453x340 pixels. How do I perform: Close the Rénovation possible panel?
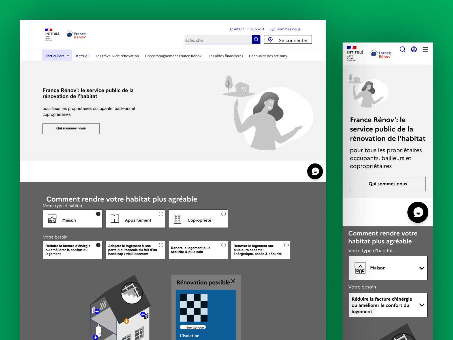tap(233, 281)
